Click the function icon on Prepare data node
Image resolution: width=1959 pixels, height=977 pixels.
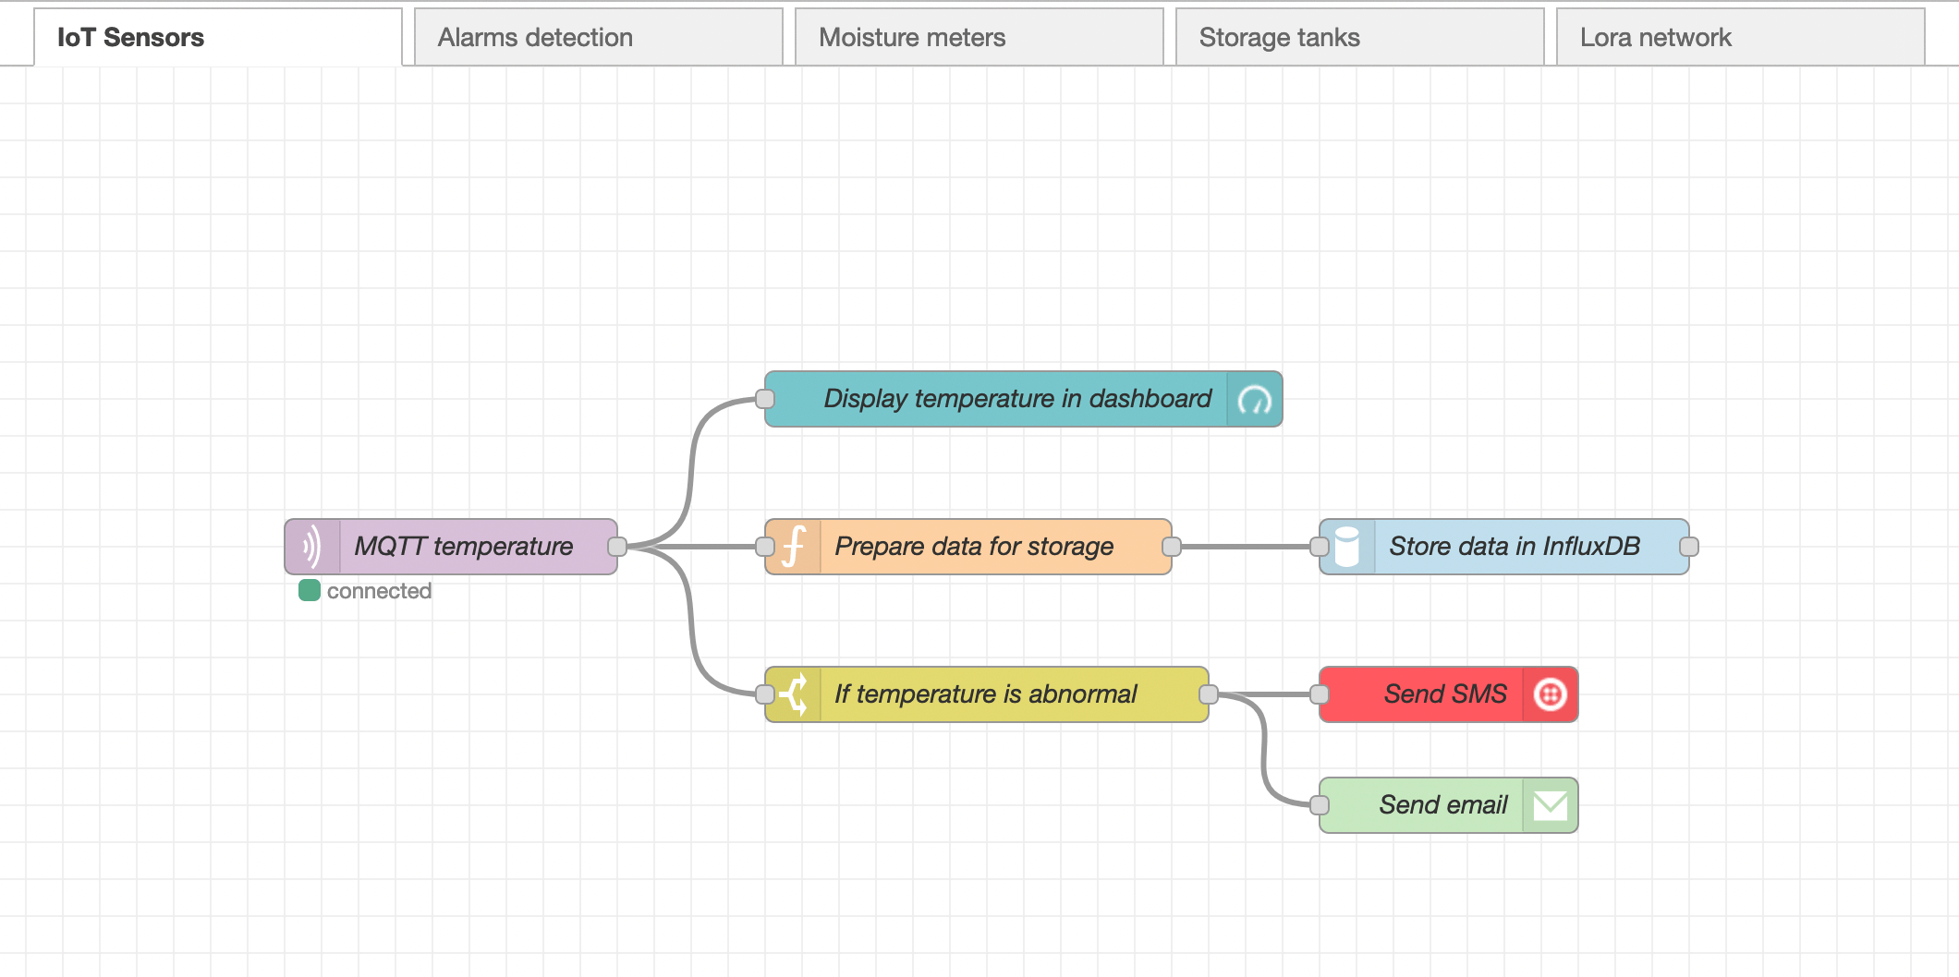click(x=794, y=547)
